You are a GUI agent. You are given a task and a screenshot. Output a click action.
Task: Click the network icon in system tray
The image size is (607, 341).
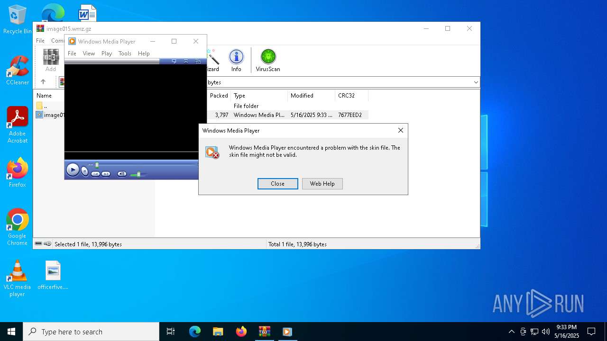[534, 332]
